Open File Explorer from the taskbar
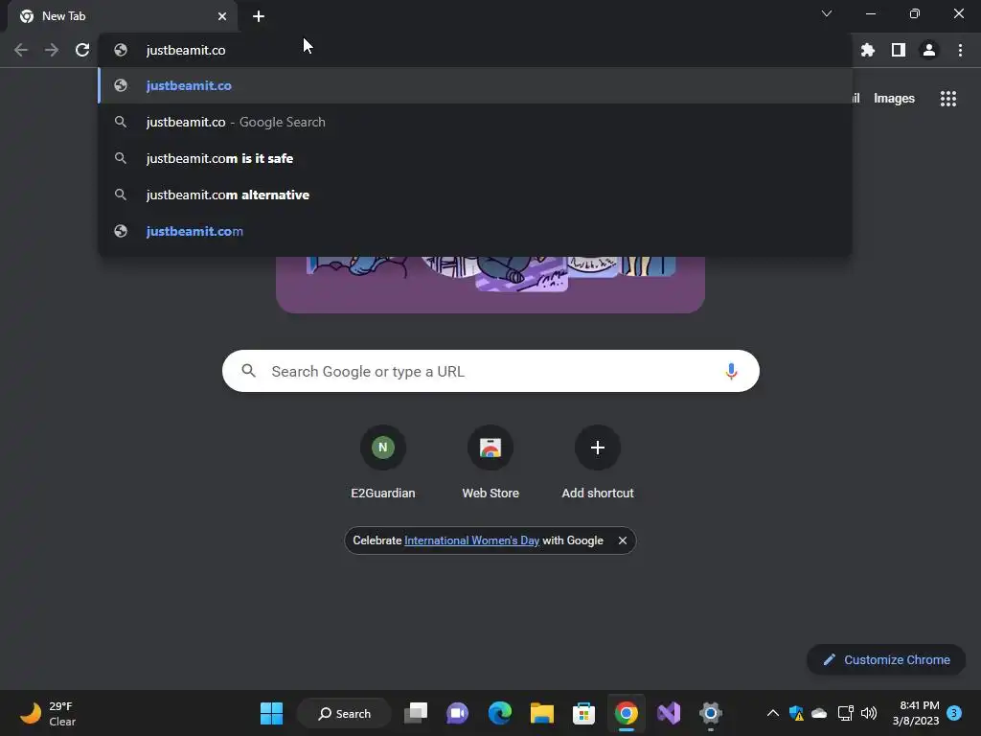Image resolution: width=981 pixels, height=736 pixels. pyautogui.click(x=542, y=713)
